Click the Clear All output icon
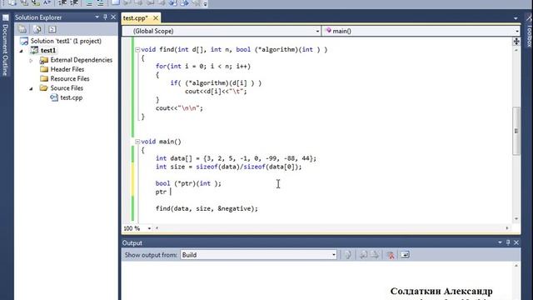Image resolution: width=533 pixels, height=300 pixels. coord(391,255)
